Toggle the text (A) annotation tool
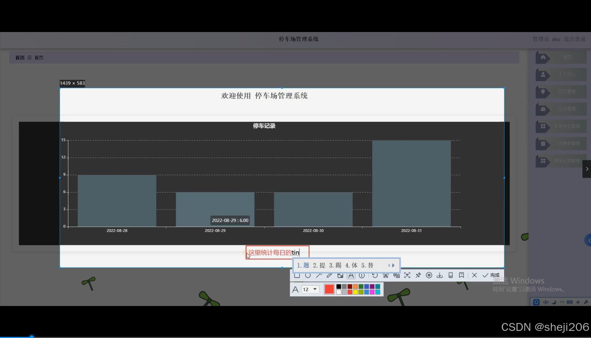Viewport: 591px width, 338px height. coord(351,275)
